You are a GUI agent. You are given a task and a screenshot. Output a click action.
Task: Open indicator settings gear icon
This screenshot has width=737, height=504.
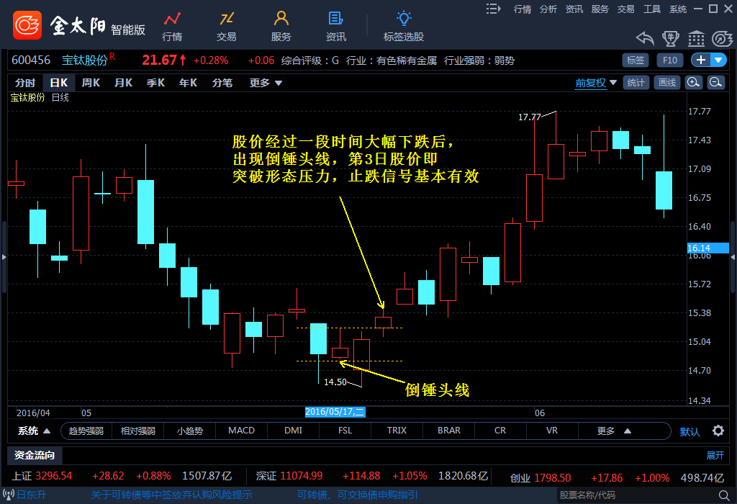[x=718, y=431]
